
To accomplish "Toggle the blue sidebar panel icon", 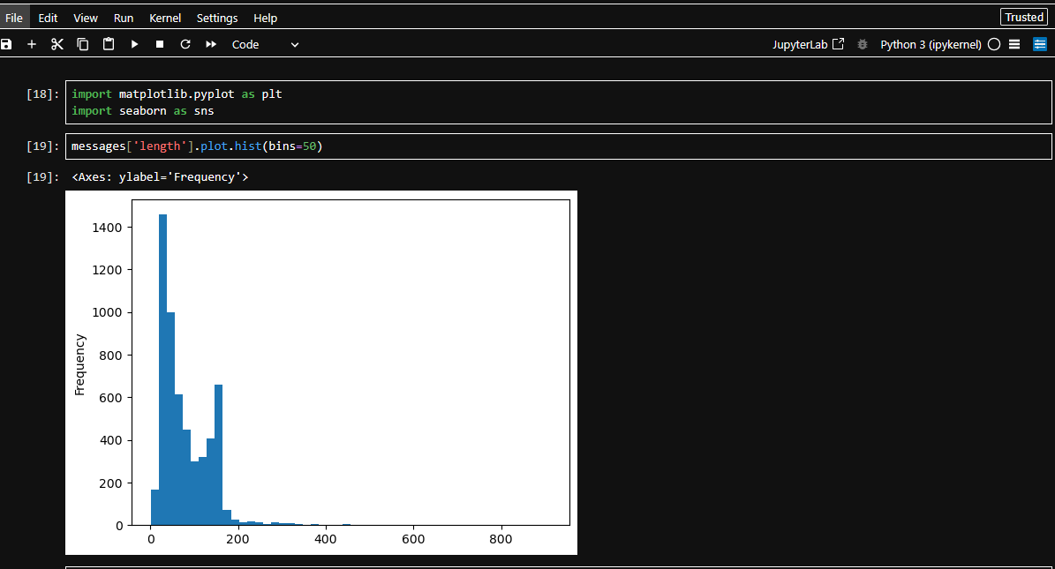I will coord(1039,44).
